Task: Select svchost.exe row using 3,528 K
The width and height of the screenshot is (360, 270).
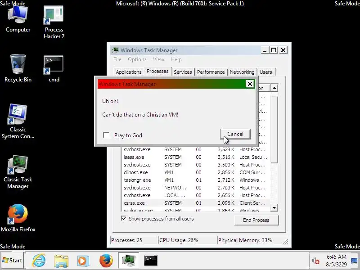Action: point(196,149)
